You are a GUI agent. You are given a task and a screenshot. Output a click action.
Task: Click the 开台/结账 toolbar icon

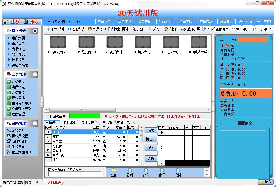click(x=47, y=29)
